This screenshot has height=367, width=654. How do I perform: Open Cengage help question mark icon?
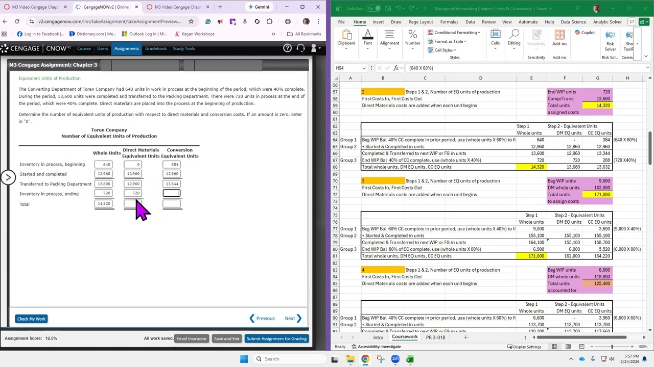pyautogui.click(x=288, y=48)
